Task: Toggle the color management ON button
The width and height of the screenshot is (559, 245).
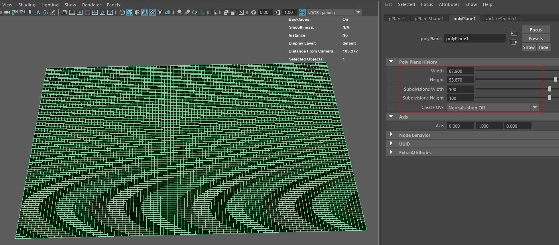Action: click(x=302, y=12)
